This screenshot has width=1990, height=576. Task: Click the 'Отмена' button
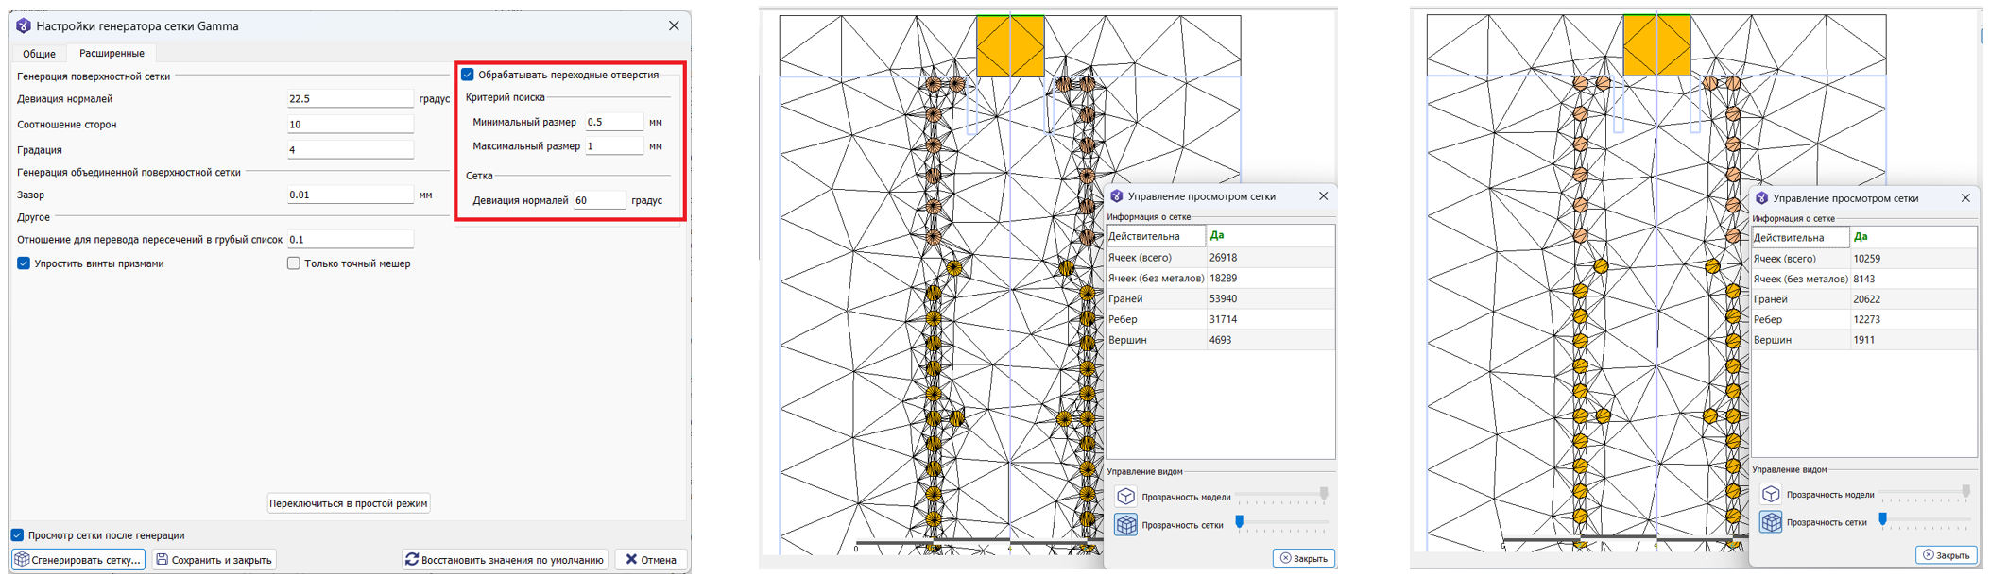(651, 560)
